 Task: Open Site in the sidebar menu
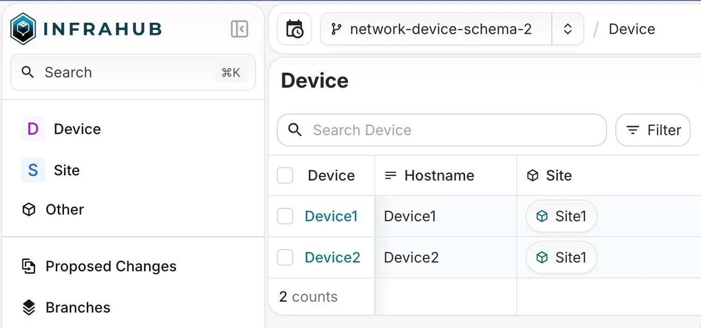click(x=133, y=170)
